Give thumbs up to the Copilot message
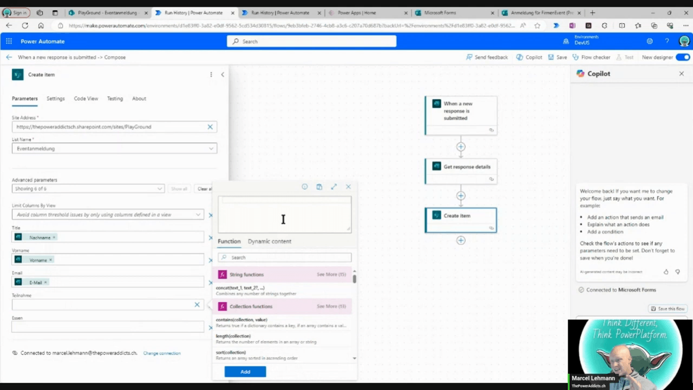The height and width of the screenshot is (390, 693). (666, 272)
